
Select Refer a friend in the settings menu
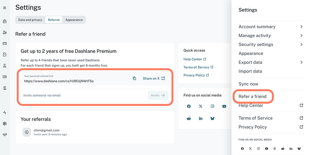point(252,96)
